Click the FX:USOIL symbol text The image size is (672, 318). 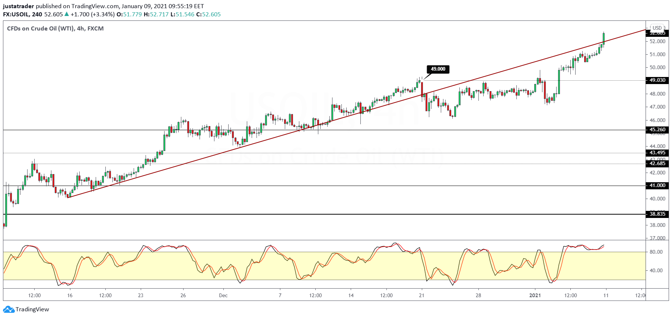pos(16,15)
